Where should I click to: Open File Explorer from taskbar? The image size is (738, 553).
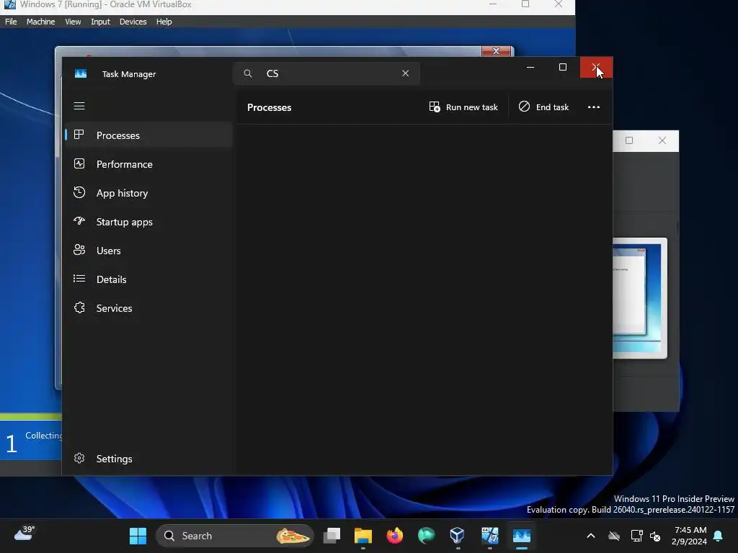click(x=363, y=536)
